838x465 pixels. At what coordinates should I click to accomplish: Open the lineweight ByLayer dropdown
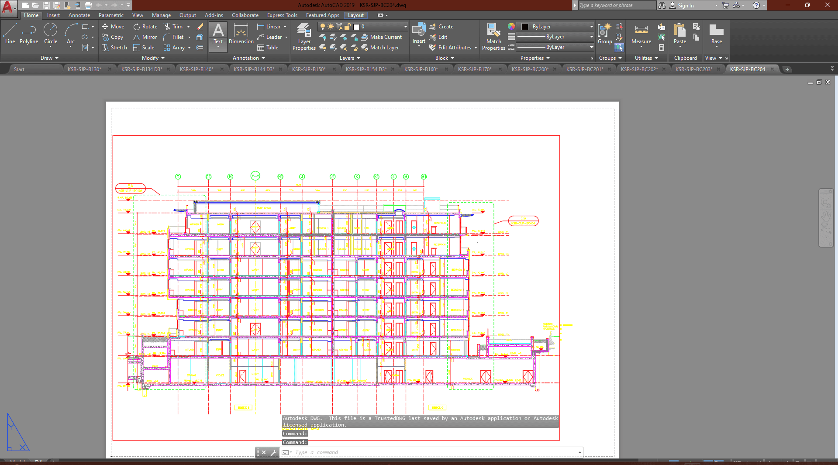pyautogui.click(x=555, y=37)
